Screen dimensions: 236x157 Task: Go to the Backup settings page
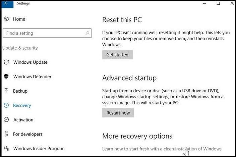(x=20, y=91)
